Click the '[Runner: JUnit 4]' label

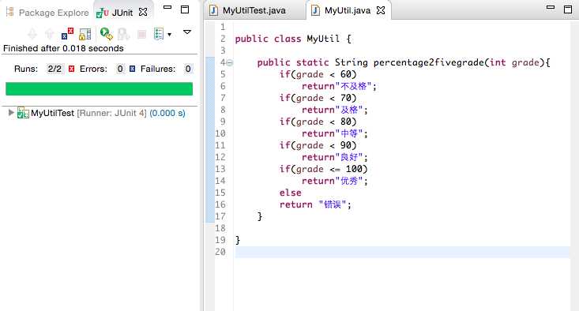click(111, 113)
